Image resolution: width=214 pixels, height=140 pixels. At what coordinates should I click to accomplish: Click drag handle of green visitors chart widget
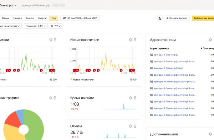coord(55,40)
